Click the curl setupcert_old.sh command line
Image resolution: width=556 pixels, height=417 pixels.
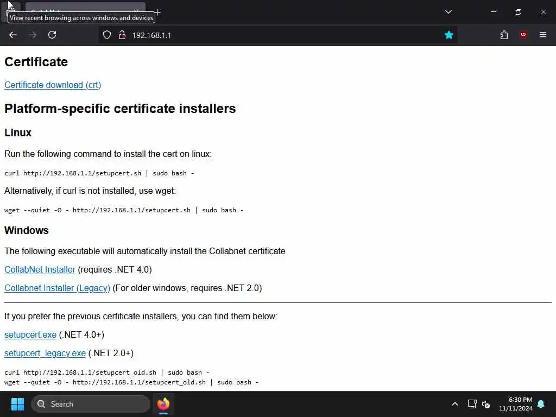(x=107, y=372)
